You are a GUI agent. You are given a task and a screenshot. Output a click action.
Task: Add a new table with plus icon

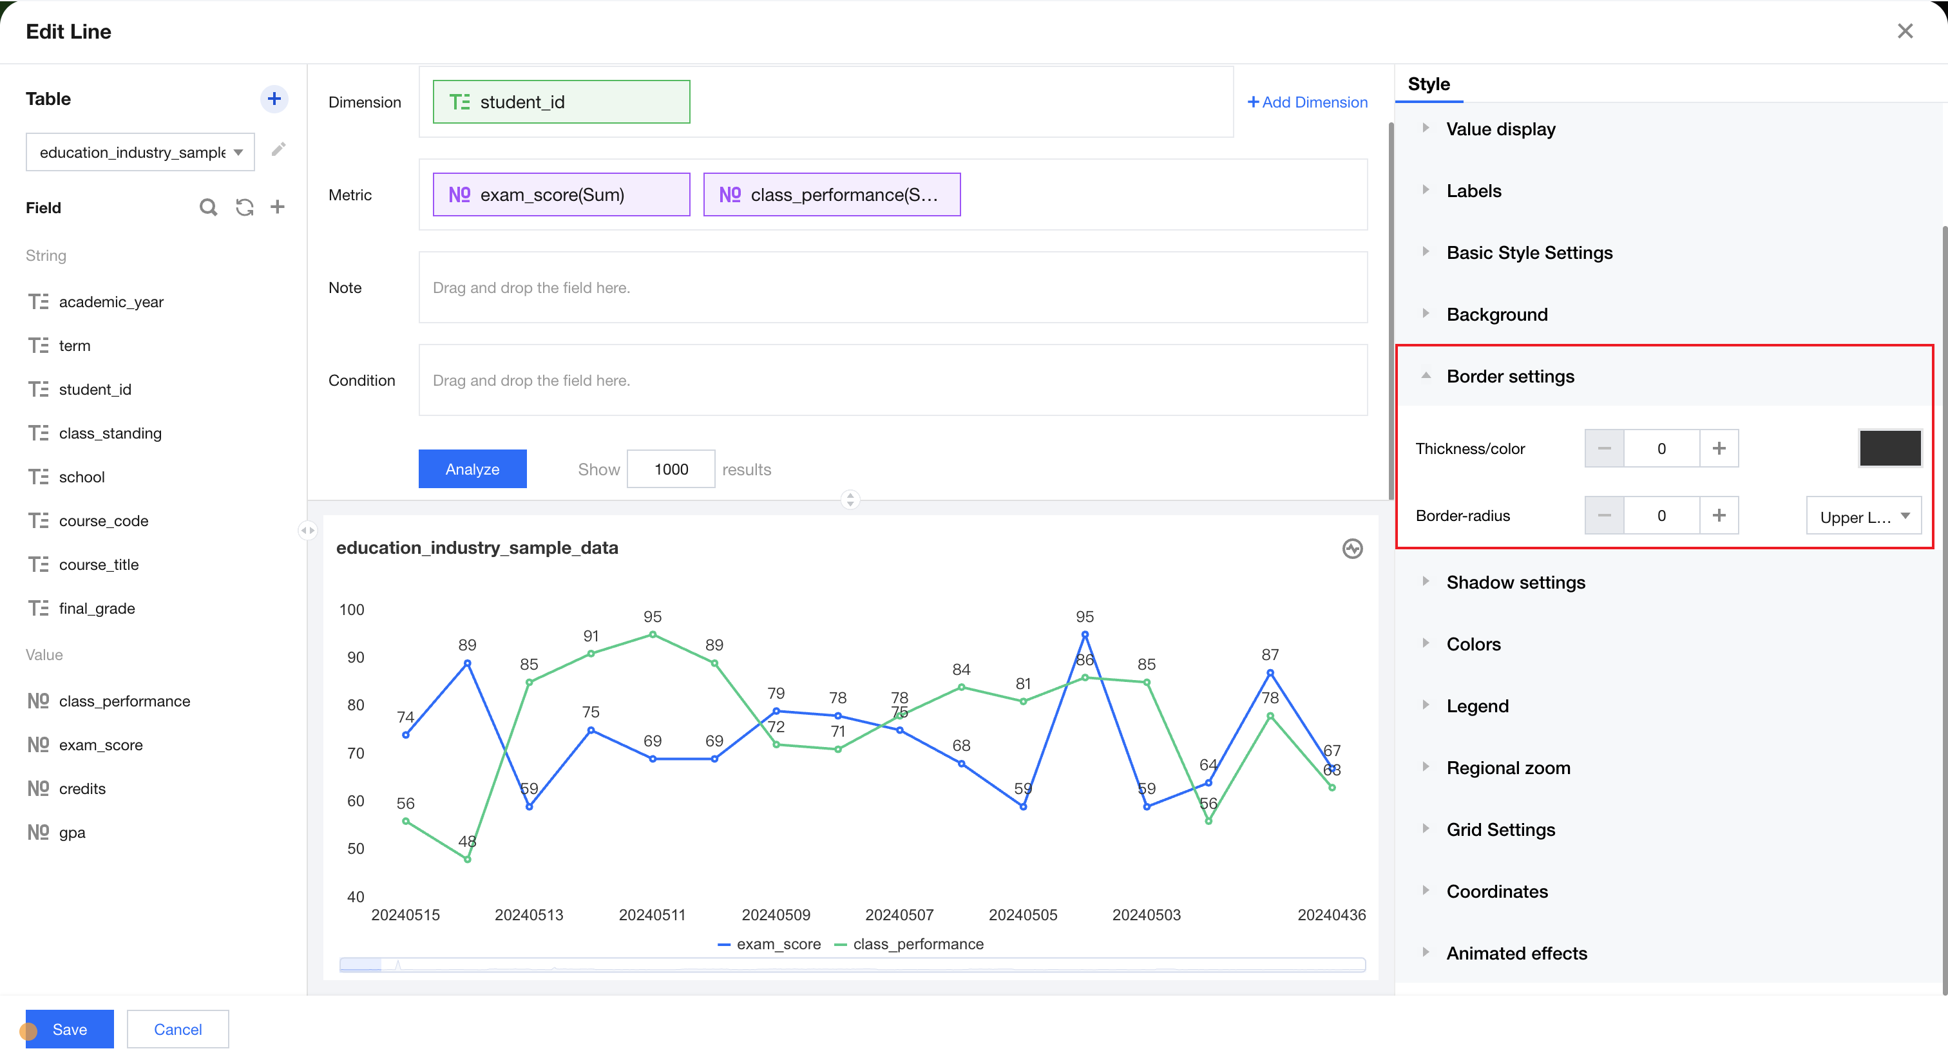[274, 99]
